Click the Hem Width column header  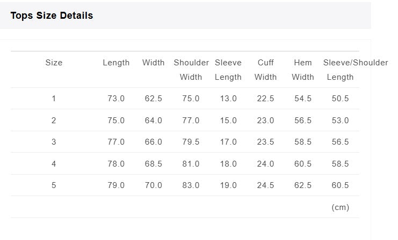click(x=303, y=70)
